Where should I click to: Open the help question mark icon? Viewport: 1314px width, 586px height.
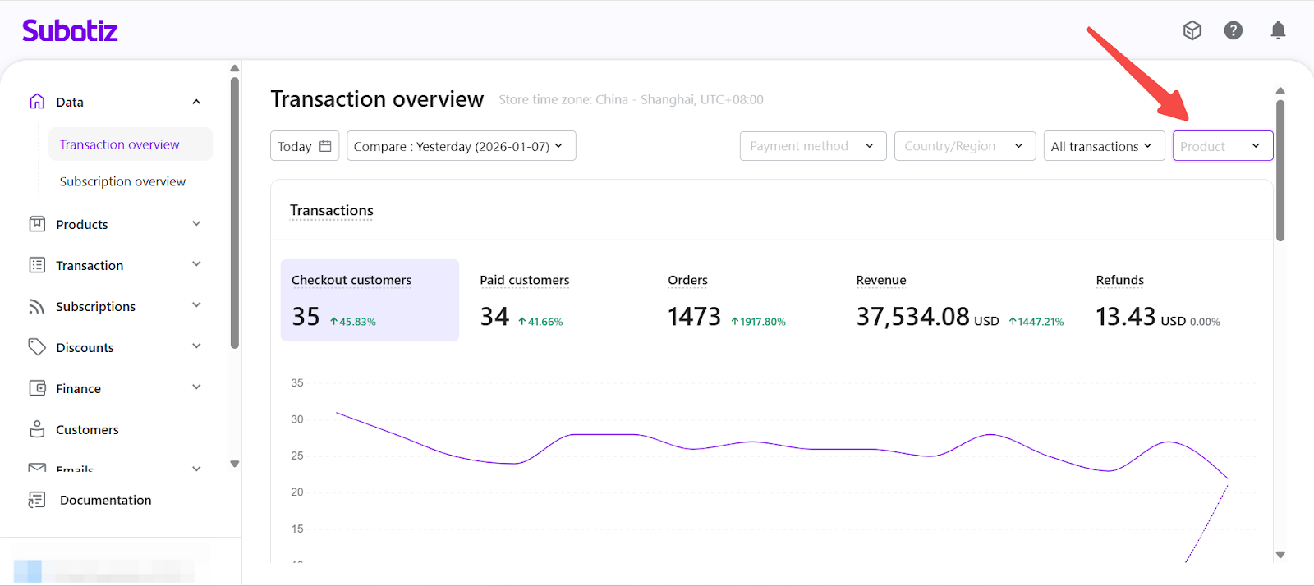pyautogui.click(x=1233, y=31)
